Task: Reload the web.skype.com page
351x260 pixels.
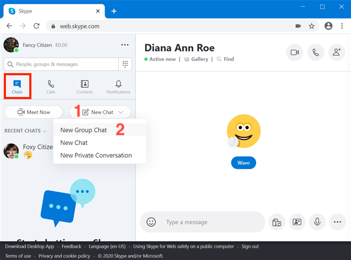Action: 36,26
